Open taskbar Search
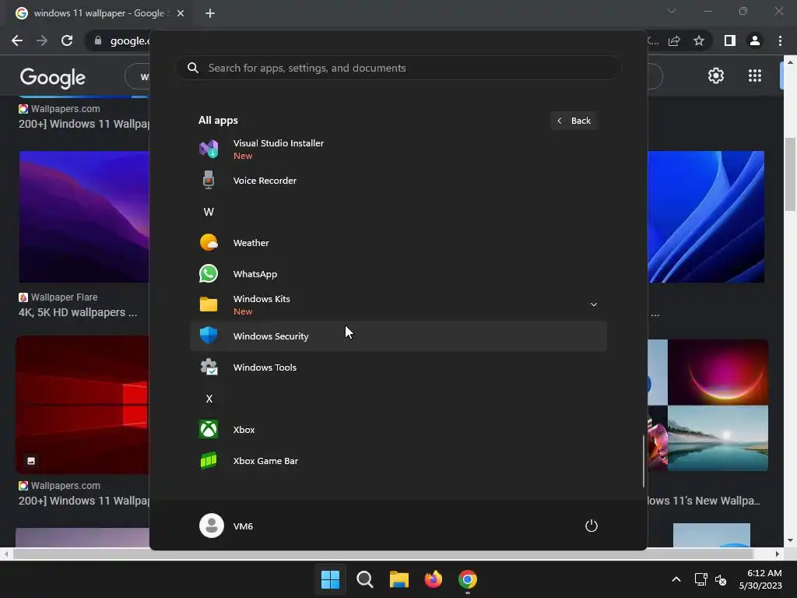Screen dimensions: 797x598 (x=365, y=579)
